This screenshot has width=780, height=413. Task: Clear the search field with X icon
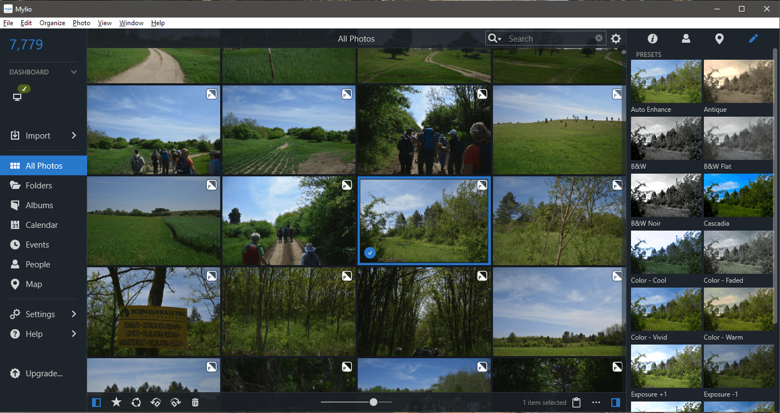click(599, 38)
